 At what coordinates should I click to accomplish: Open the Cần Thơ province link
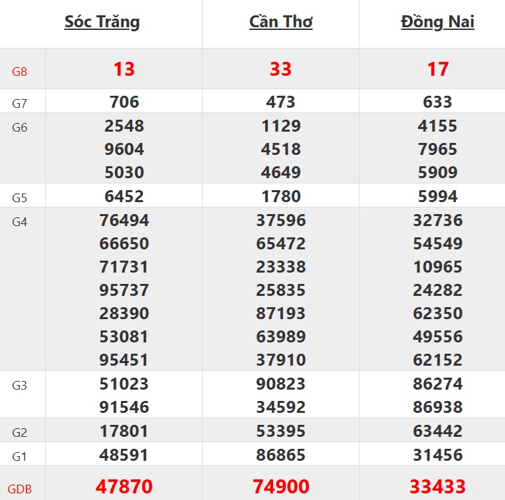[x=280, y=22]
